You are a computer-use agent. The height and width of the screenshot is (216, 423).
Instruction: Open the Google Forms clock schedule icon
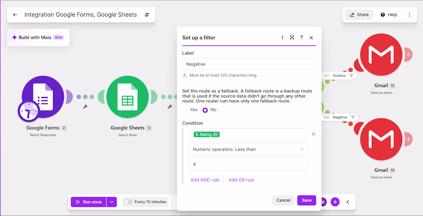pyautogui.click(x=28, y=111)
